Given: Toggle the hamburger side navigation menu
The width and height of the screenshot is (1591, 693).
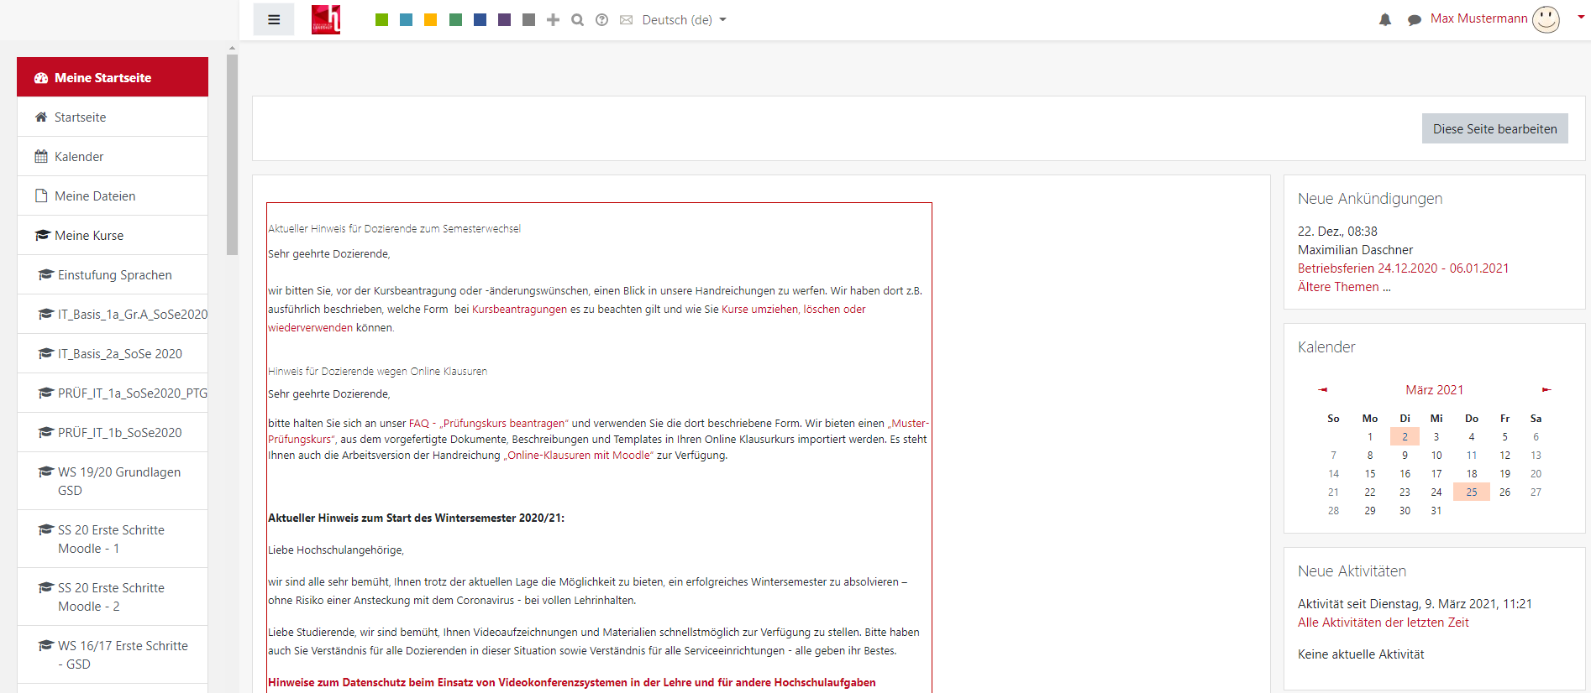Looking at the screenshot, I should (x=274, y=19).
